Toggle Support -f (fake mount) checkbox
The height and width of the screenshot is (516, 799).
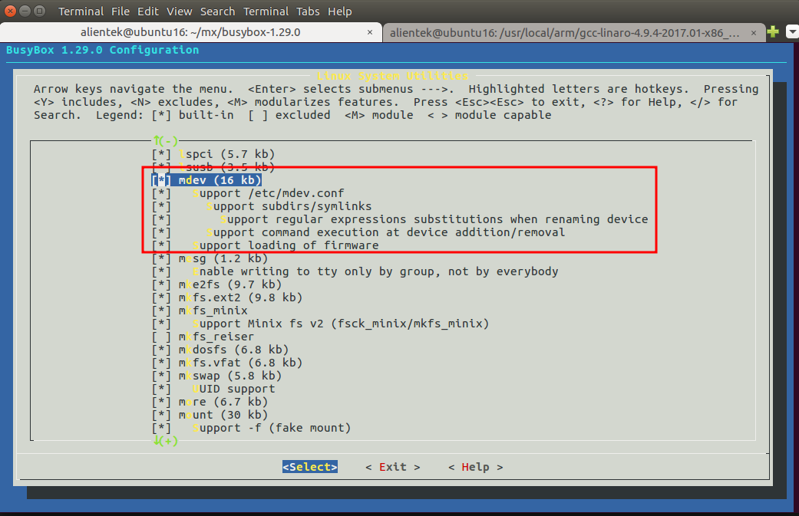(161, 428)
